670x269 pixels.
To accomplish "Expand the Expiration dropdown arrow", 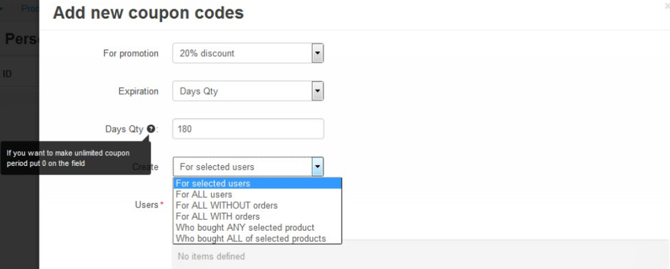I will [x=317, y=91].
